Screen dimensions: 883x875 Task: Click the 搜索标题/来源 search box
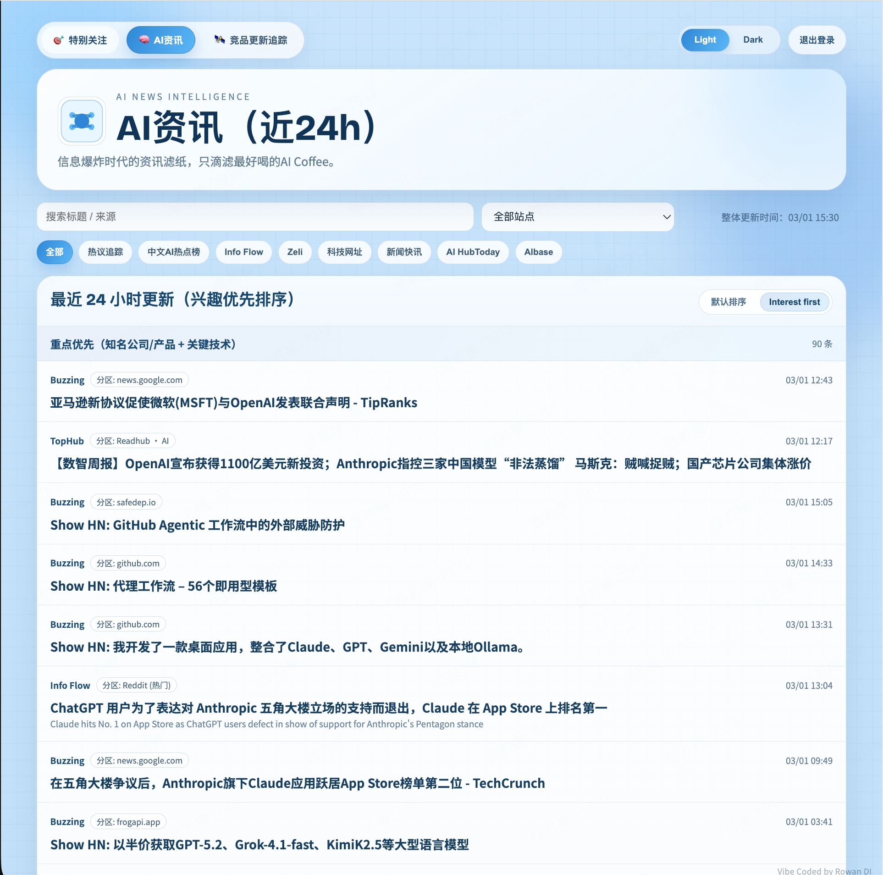click(x=255, y=216)
